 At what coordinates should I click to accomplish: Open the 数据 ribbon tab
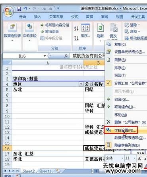coord(89,17)
